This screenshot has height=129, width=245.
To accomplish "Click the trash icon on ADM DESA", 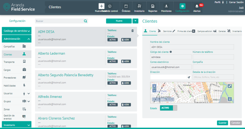I will (133, 31).
